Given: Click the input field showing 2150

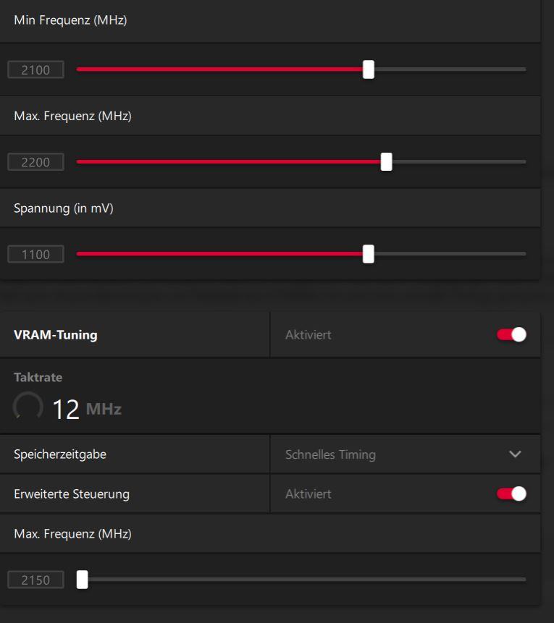Looking at the screenshot, I should [35, 580].
